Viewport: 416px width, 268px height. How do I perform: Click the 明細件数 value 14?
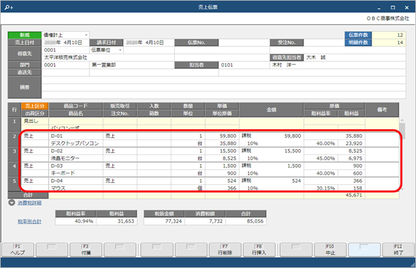click(389, 42)
